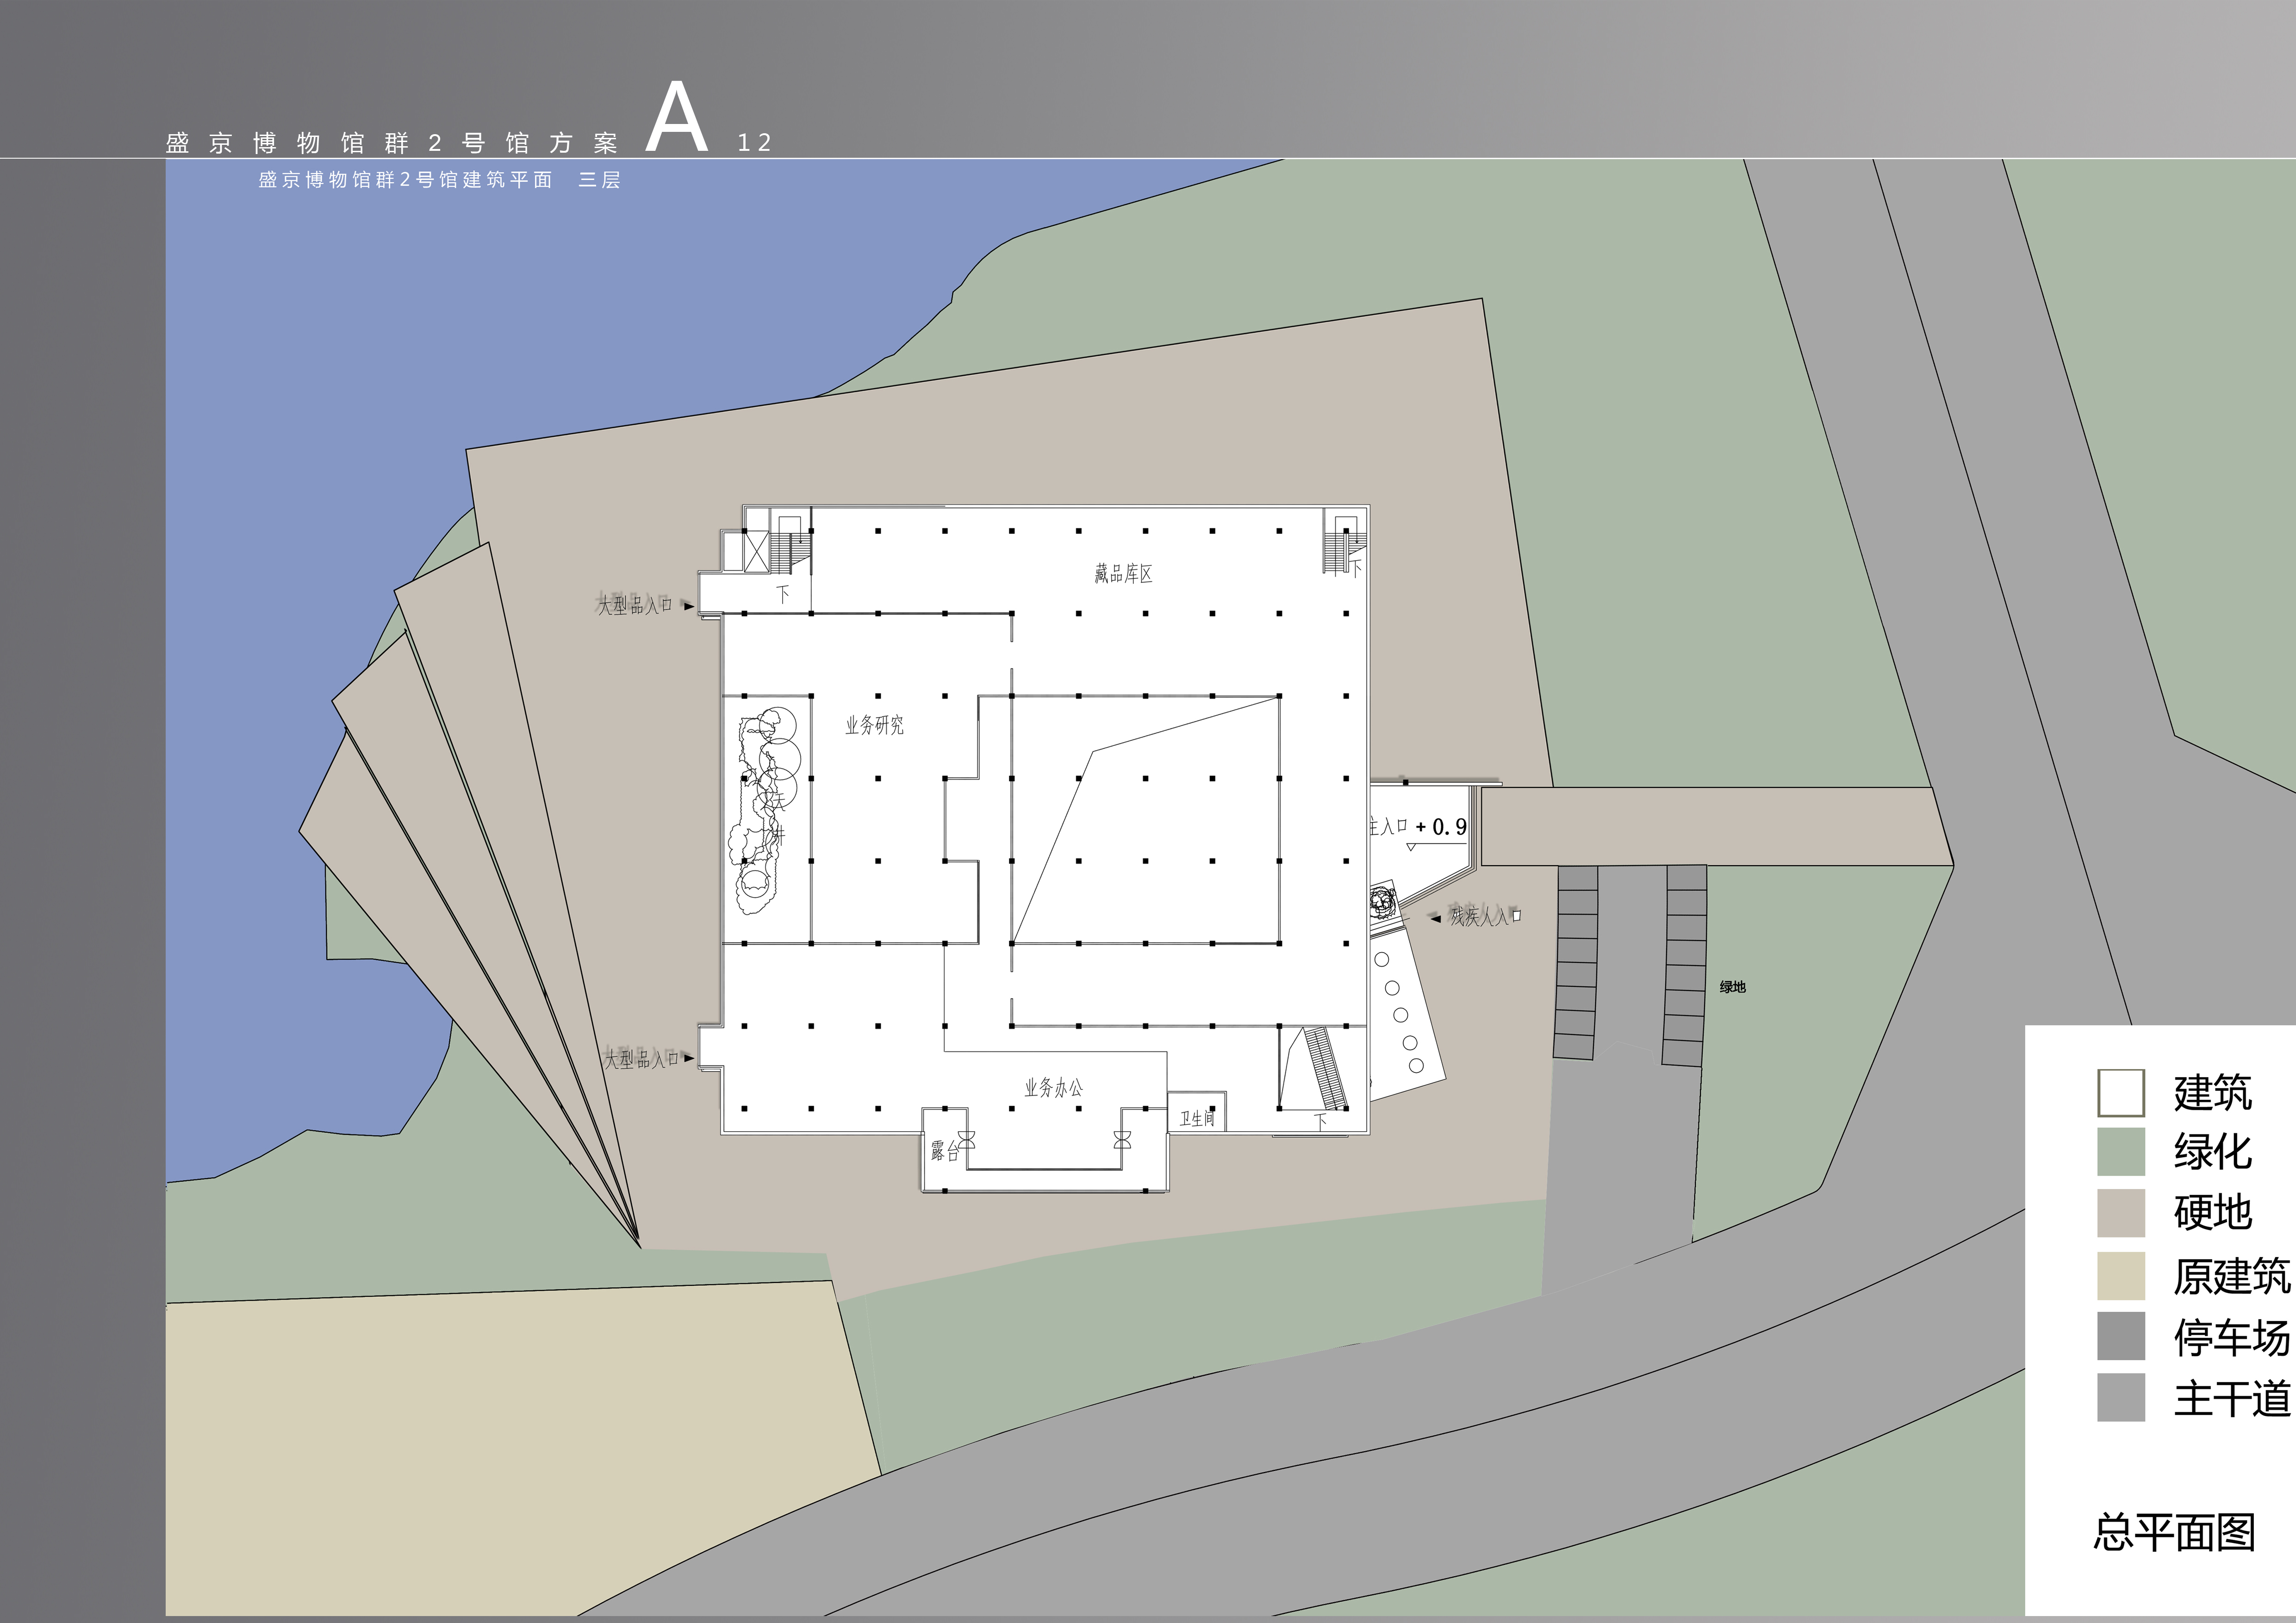This screenshot has width=2296, height=1623.
Task: Click the left door symbol on the 露台
Action: [967, 1140]
